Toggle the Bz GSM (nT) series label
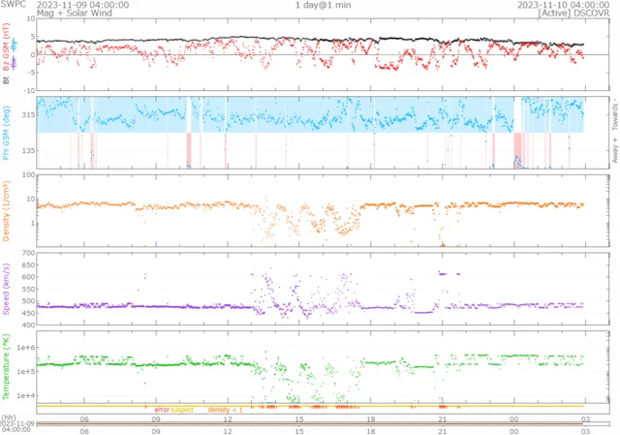This screenshot has width=620, height=435. click(6, 46)
